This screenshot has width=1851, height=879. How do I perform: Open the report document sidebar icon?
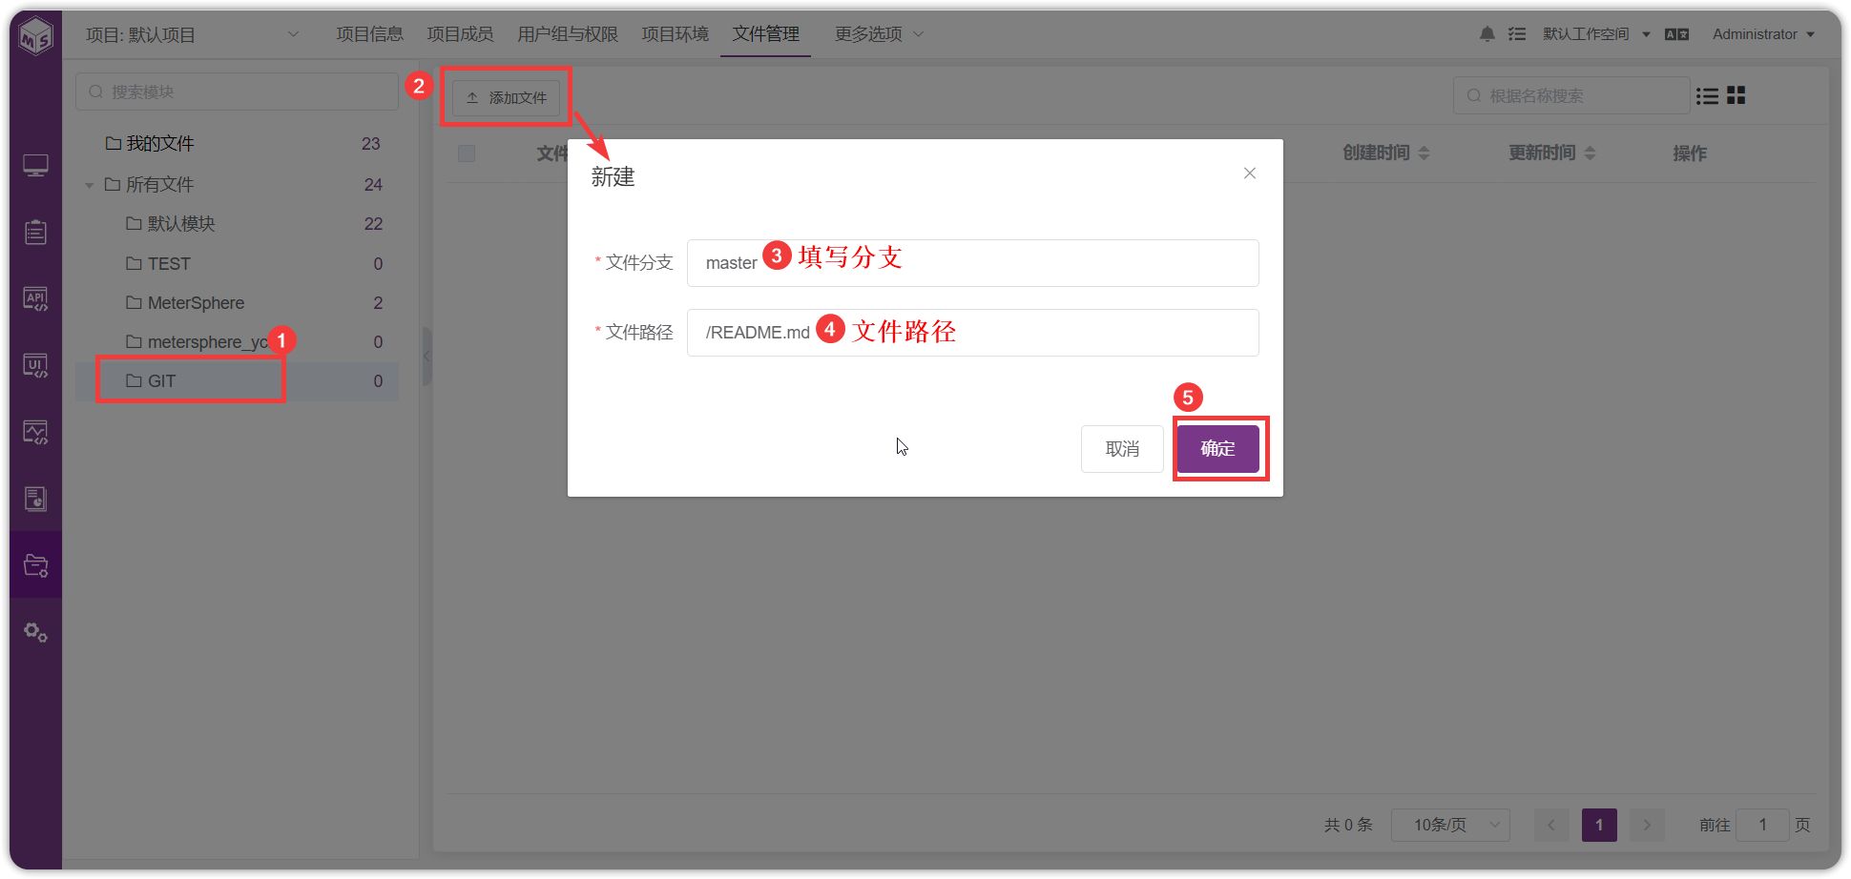tap(36, 499)
